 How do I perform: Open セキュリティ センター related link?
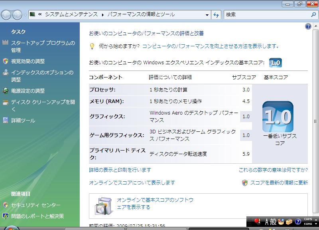pos(35,205)
